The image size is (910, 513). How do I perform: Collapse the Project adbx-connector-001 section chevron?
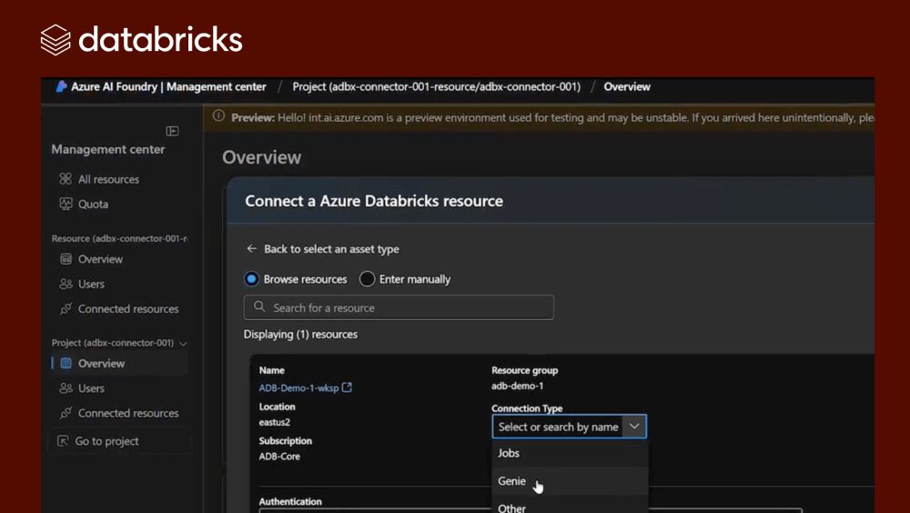tap(184, 344)
